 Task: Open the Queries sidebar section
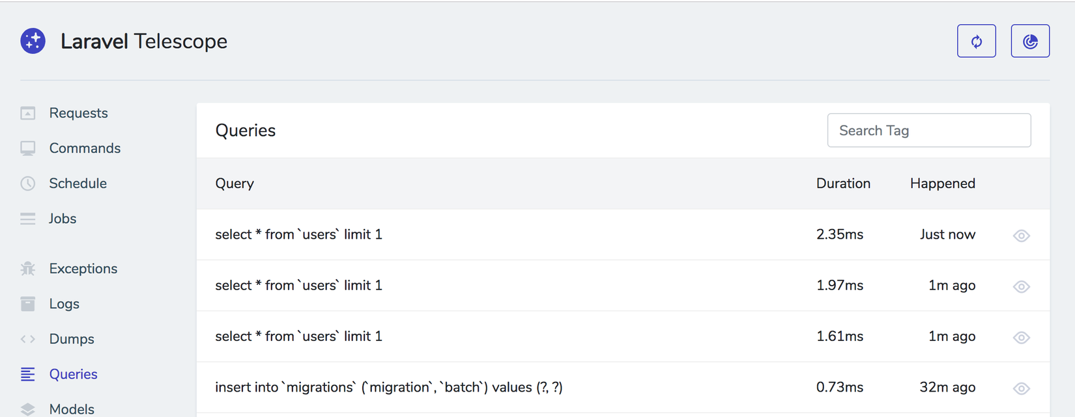click(x=73, y=374)
